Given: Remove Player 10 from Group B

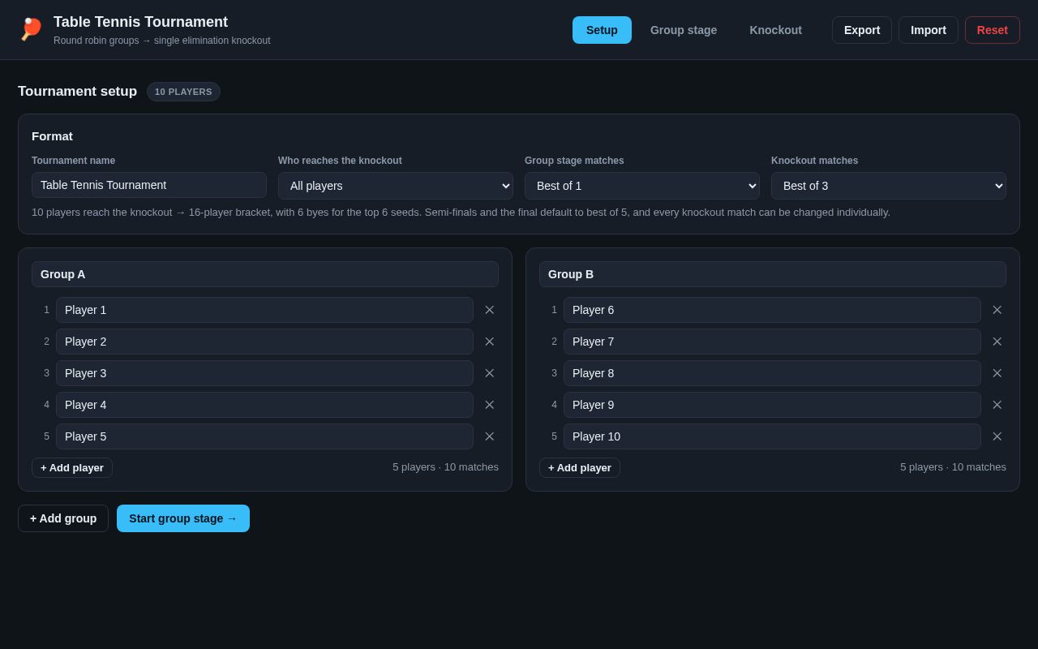Looking at the screenshot, I should [x=997, y=436].
